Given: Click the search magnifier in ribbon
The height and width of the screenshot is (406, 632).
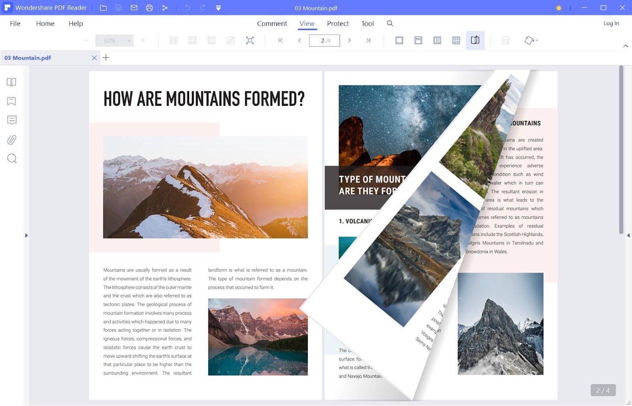Looking at the screenshot, I should [x=390, y=23].
